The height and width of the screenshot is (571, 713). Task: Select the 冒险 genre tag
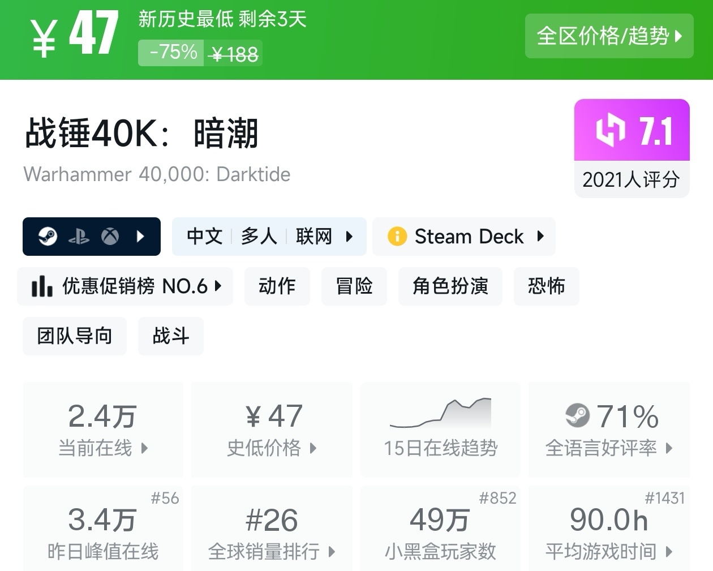[x=354, y=286]
